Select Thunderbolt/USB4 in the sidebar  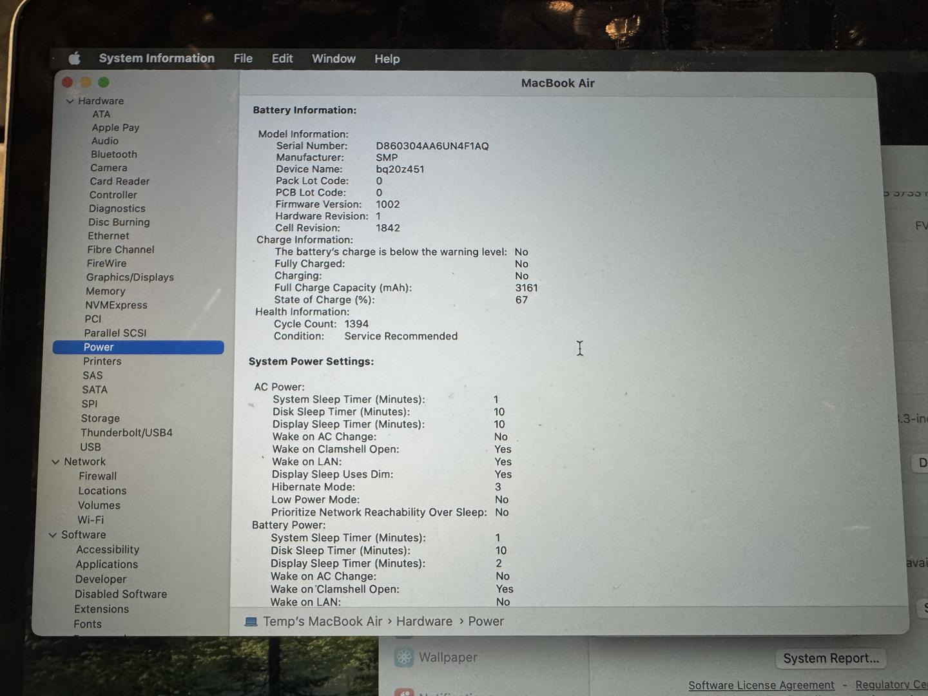point(127,433)
